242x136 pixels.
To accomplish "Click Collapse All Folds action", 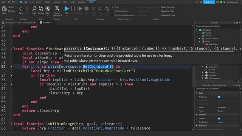I will point(168,15).
